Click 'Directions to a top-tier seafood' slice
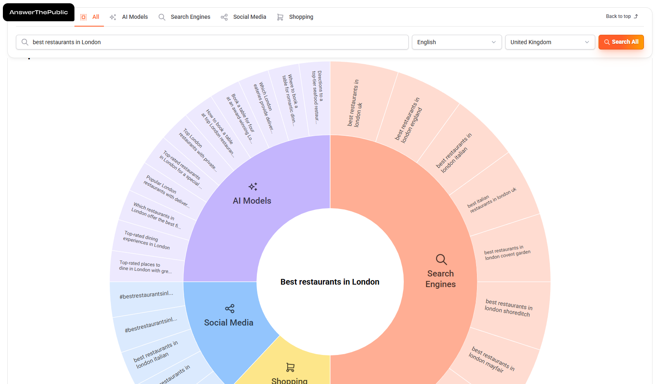 click(317, 97)
